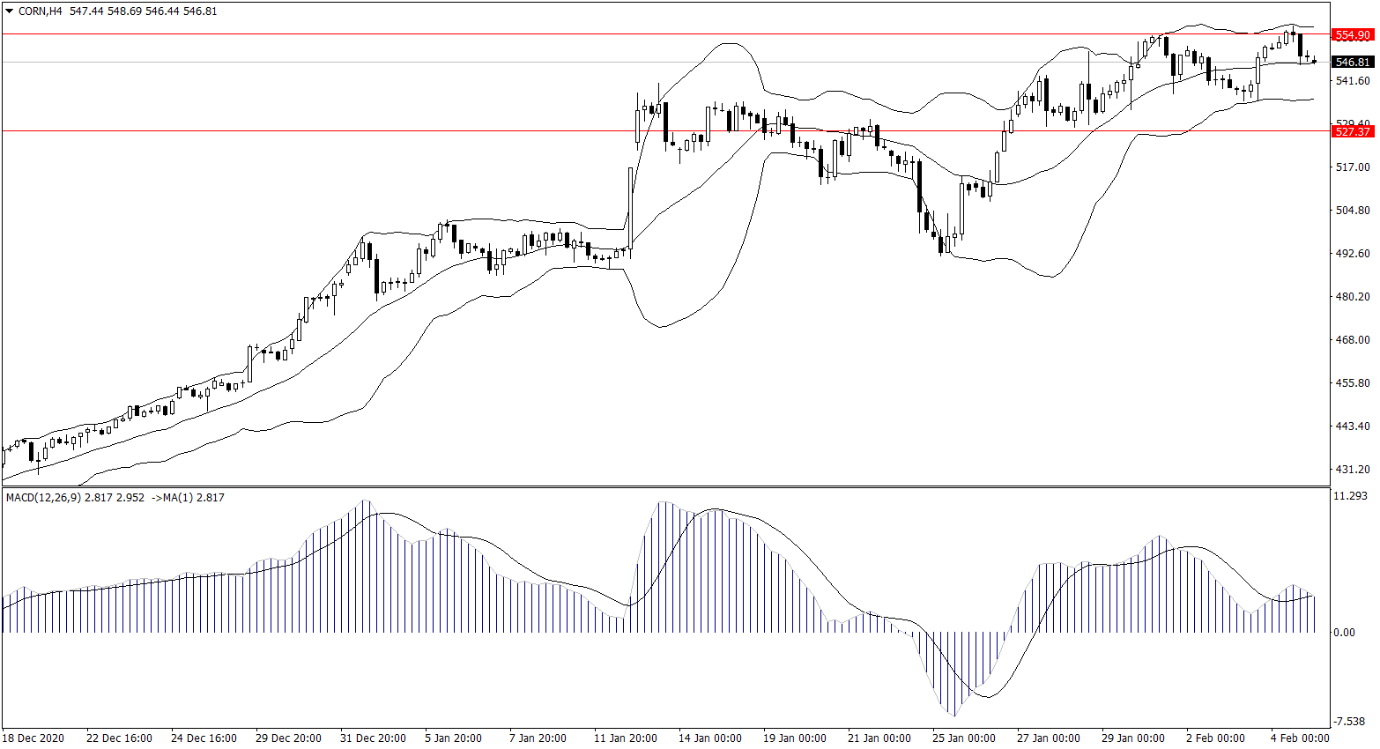
Task: Click the 468.00 price scale label
Action: (x=1353, y=340)
